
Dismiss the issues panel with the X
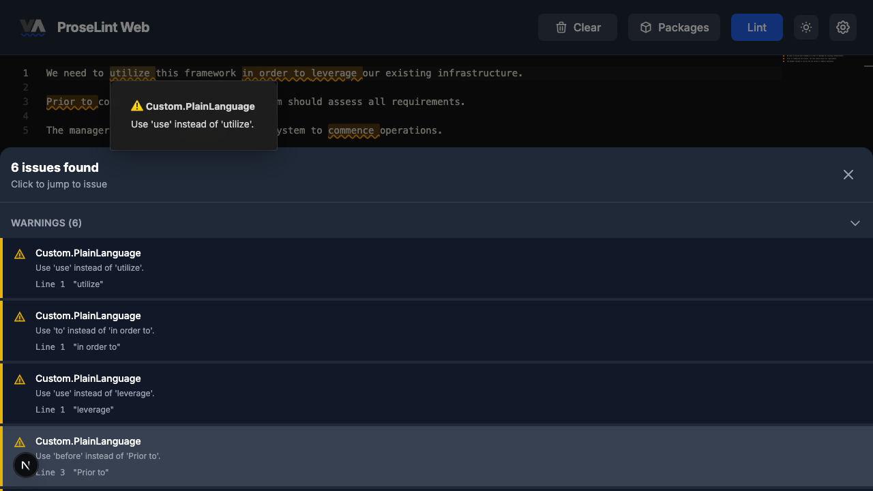point(848,175)
